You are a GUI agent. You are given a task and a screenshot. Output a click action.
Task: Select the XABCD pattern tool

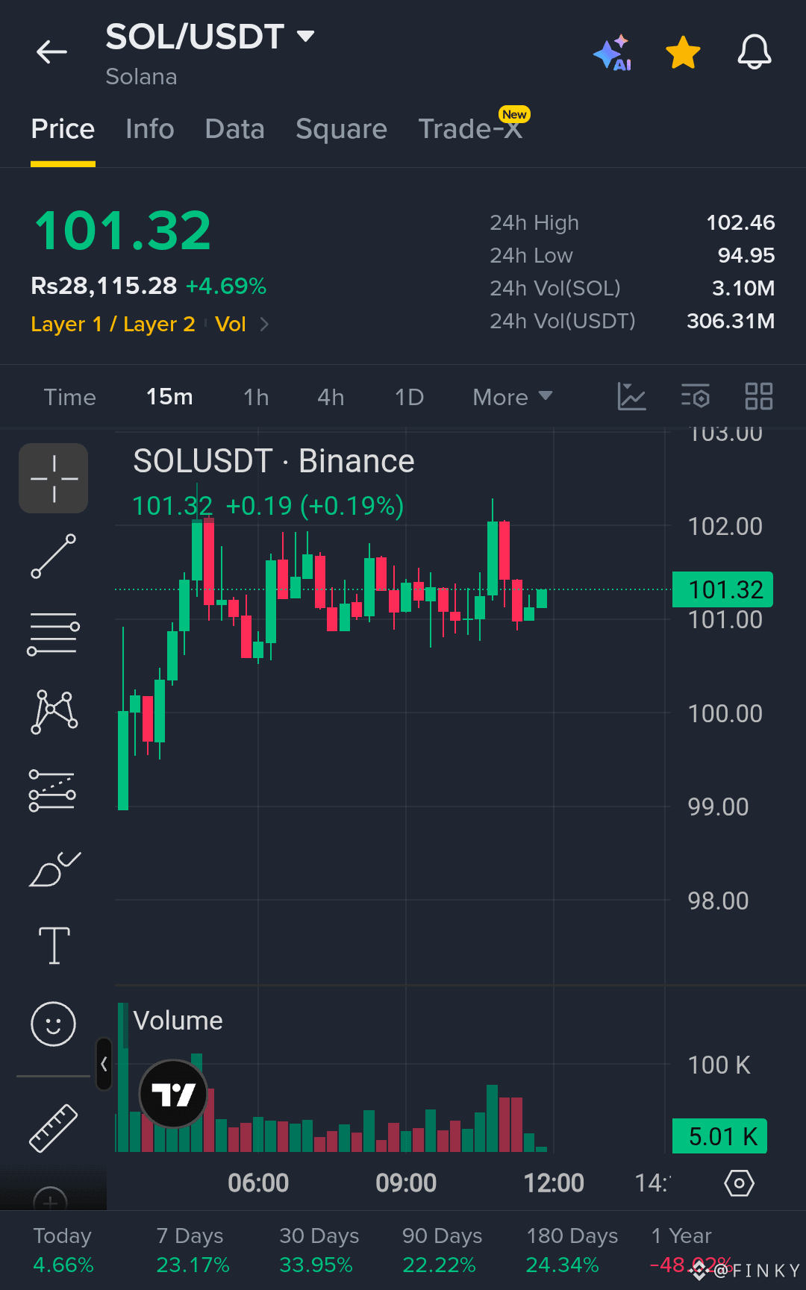(x=54, y=712)
